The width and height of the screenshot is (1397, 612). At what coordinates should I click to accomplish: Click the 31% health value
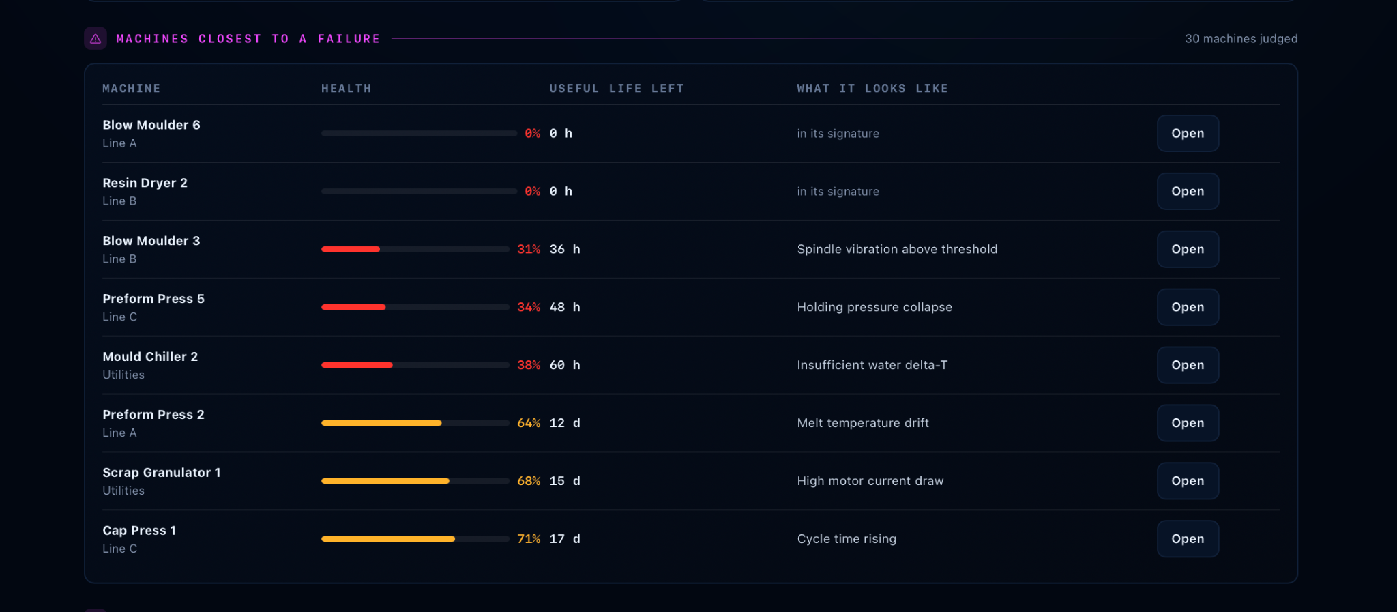point(529,249)
